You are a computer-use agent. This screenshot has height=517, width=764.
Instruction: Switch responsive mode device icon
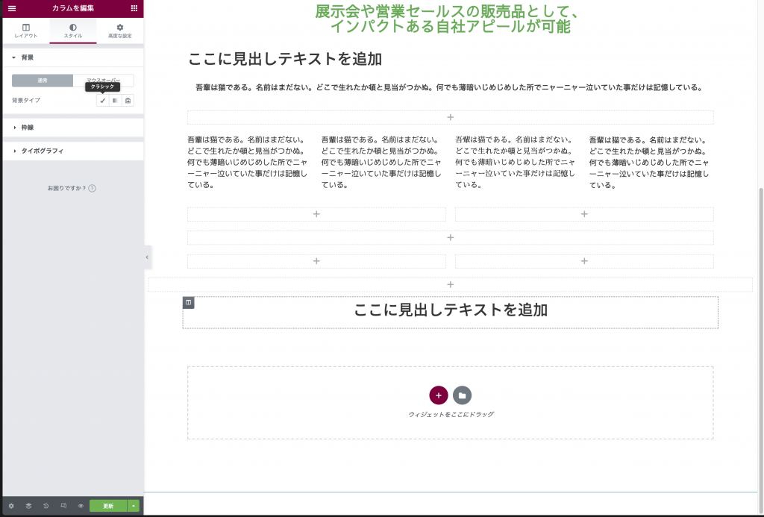[x=63, y=506]
